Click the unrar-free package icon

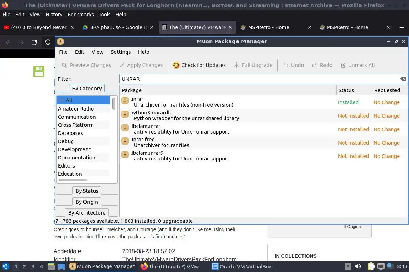(x=125, y=141)
